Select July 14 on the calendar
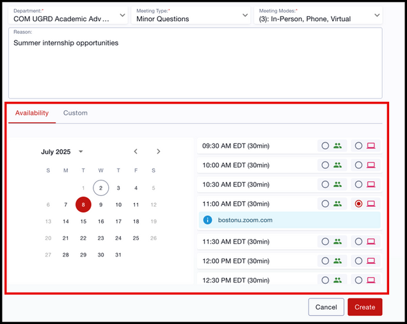The height and width of the screenshot is (324, 407). (66, 222)
